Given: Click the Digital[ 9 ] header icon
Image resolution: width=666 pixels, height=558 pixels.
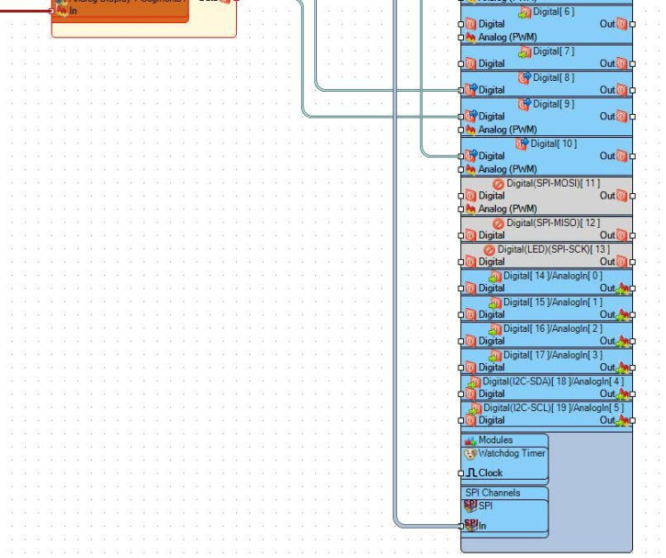Looking at the screenshot, I should point(524,105).
